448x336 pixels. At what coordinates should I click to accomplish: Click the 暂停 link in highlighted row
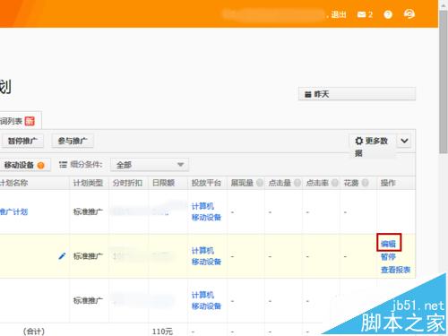point(388,256)
